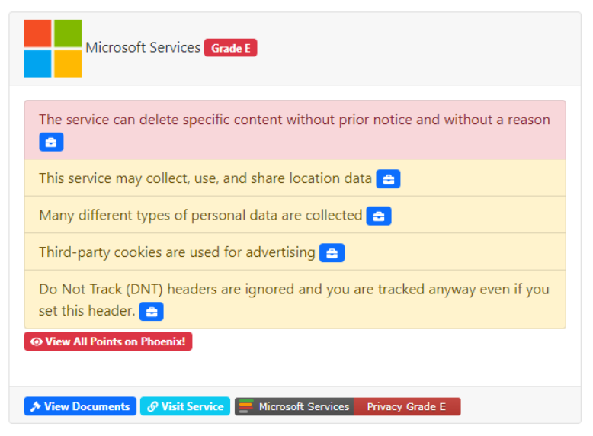593x436 pixels.
Task: Select the 'Do Not Track (DNT) headers are ignored' point
Action: pyautogui.click(x=295, y=300)
